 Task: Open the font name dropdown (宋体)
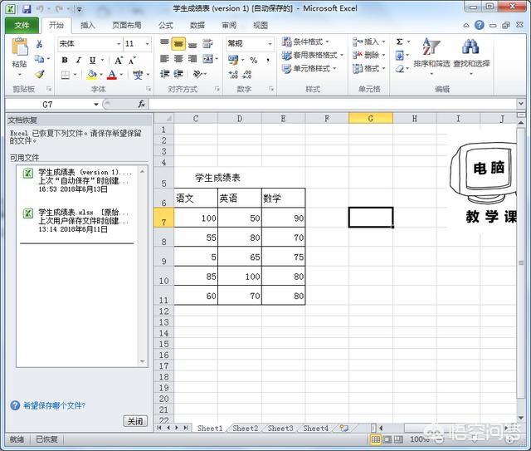pos(117,43)
